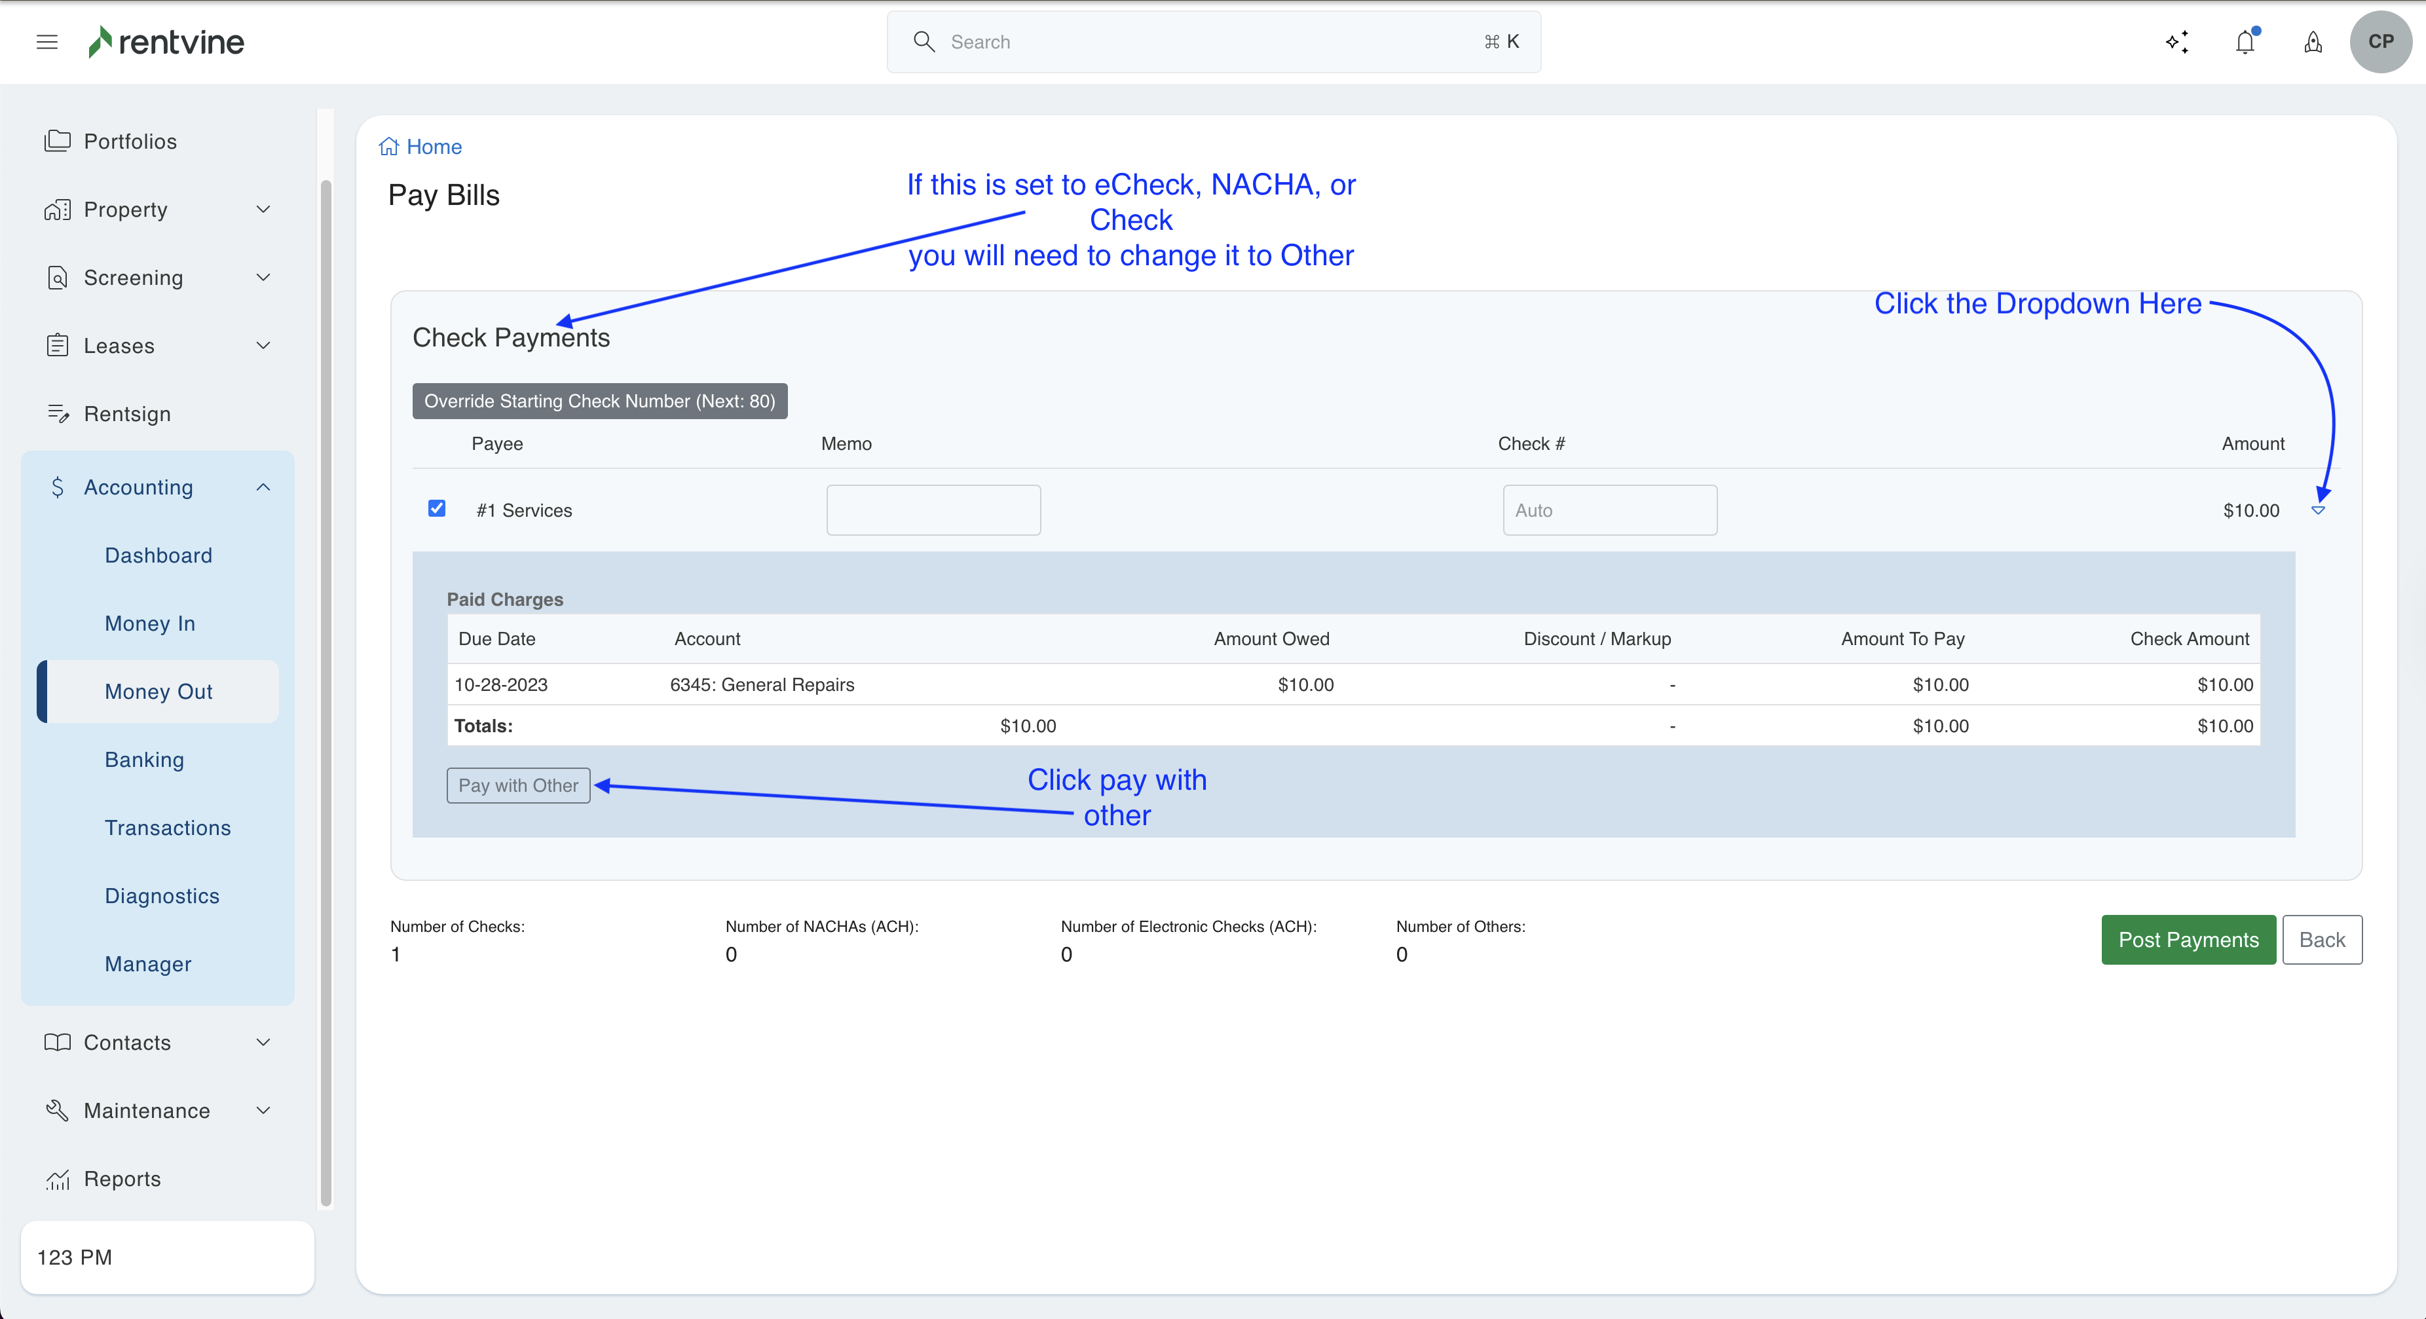This screenshot has width=2426, height=1319.
Task: Click the hamburger menu icon
Action: [x=47, y=41]
